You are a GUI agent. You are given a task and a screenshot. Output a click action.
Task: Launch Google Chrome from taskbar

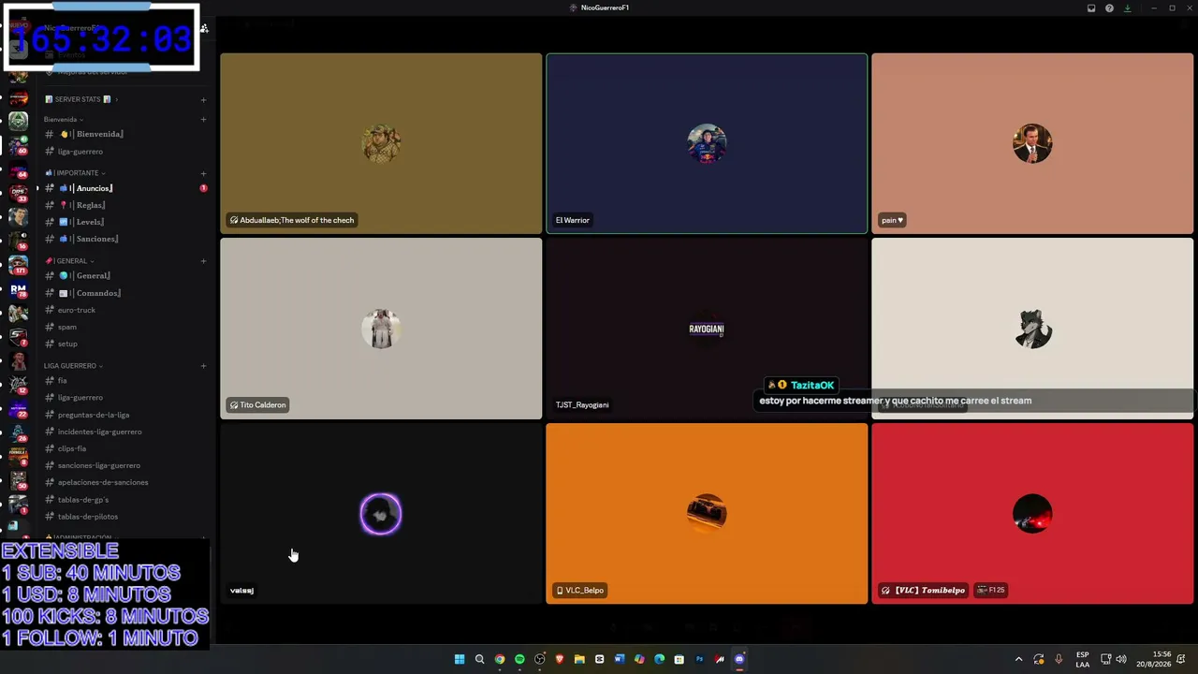(500, 659)
